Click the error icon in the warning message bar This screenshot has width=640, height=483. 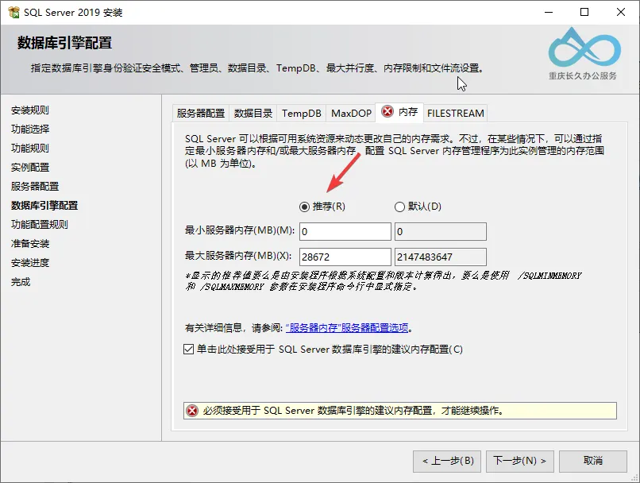(192, 411)
